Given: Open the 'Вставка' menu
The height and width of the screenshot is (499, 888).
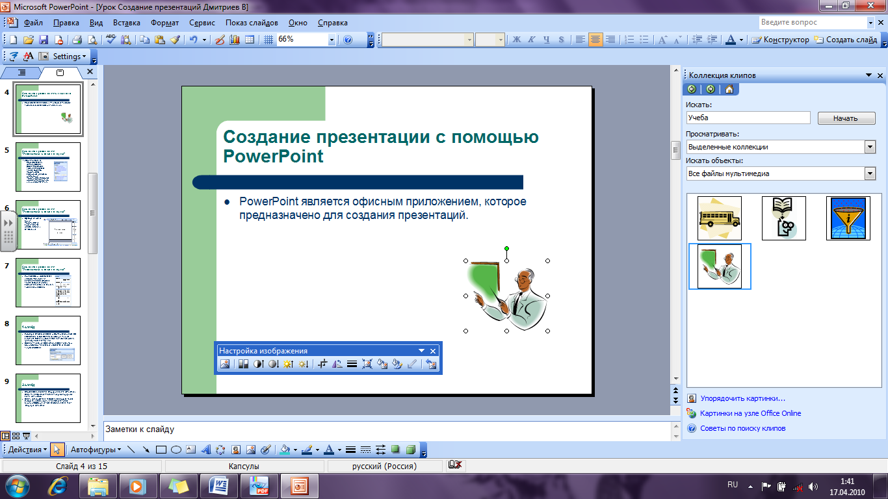Looking at the screenshot, I should [127, 23].
